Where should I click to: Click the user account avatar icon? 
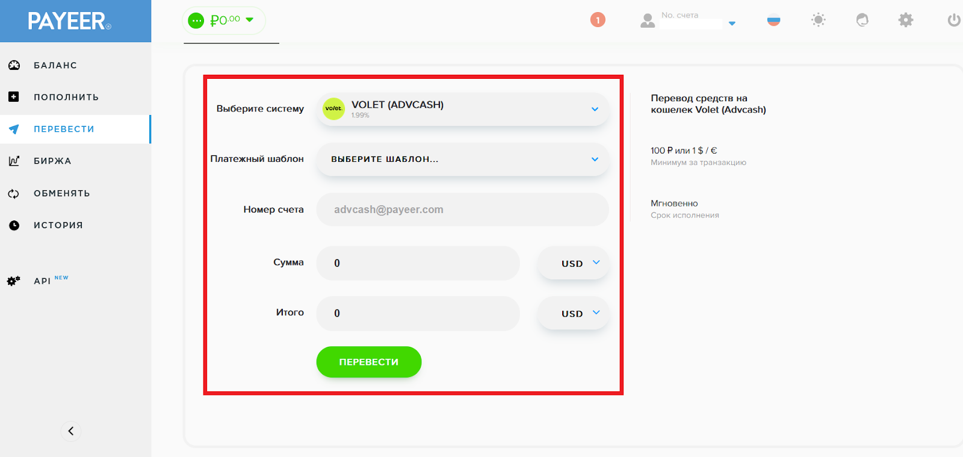click(x=648, y=20)
